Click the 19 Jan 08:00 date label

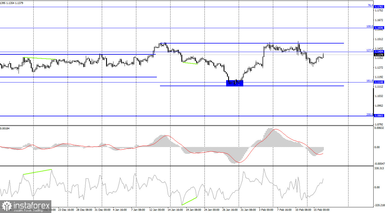pyautogui.click(x=194, y=210)
